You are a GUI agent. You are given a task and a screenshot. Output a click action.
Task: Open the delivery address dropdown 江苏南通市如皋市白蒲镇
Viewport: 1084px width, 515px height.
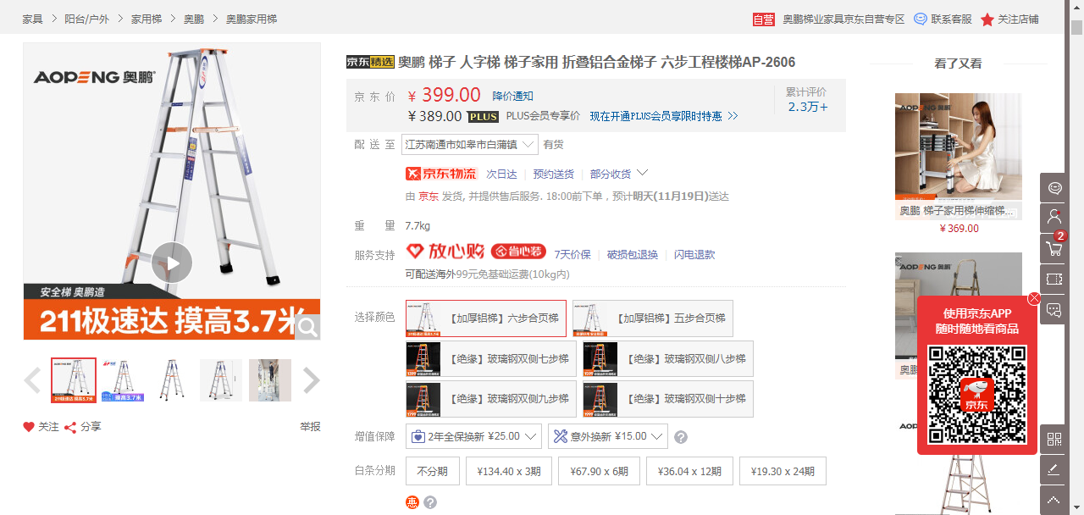click(x=470, y=144)
